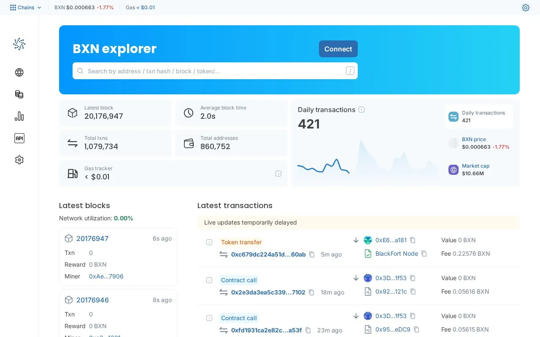Copy address 0x95...eDC9

pos(416,329)
